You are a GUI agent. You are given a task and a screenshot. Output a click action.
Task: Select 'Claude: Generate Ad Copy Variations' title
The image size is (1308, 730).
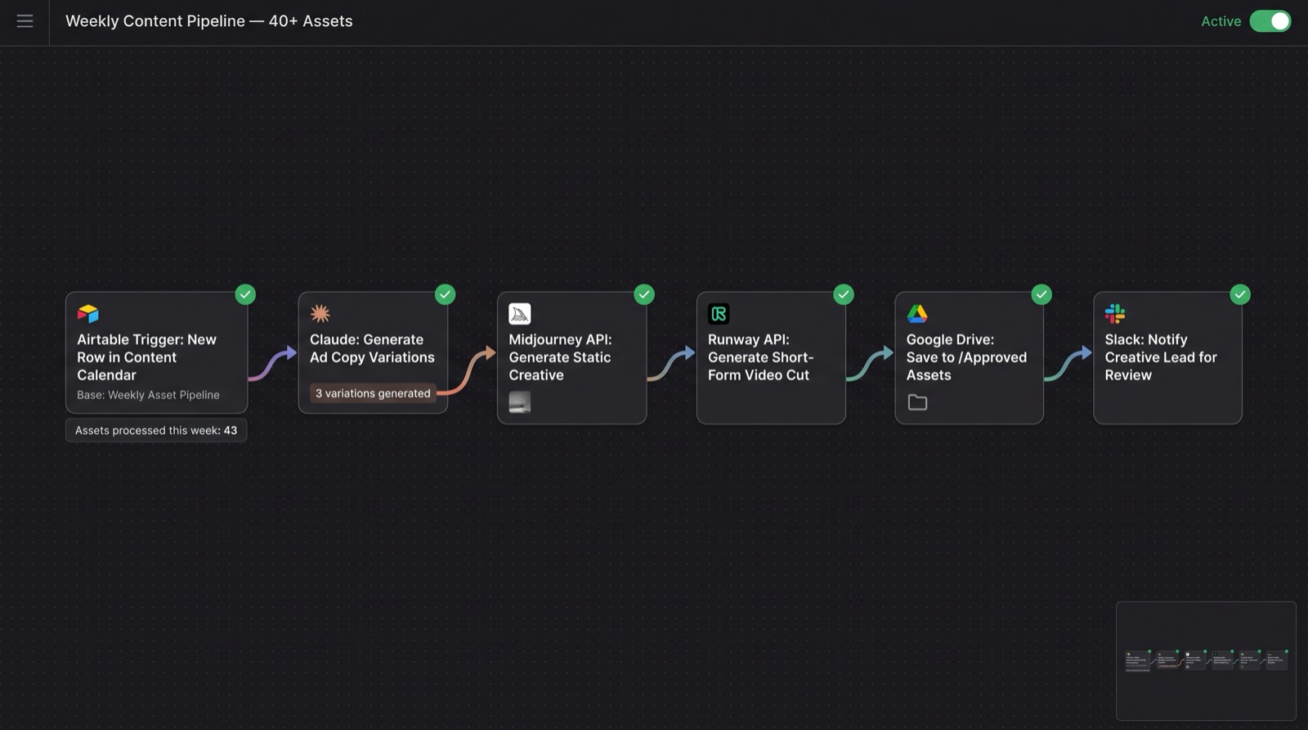(372, 348)
